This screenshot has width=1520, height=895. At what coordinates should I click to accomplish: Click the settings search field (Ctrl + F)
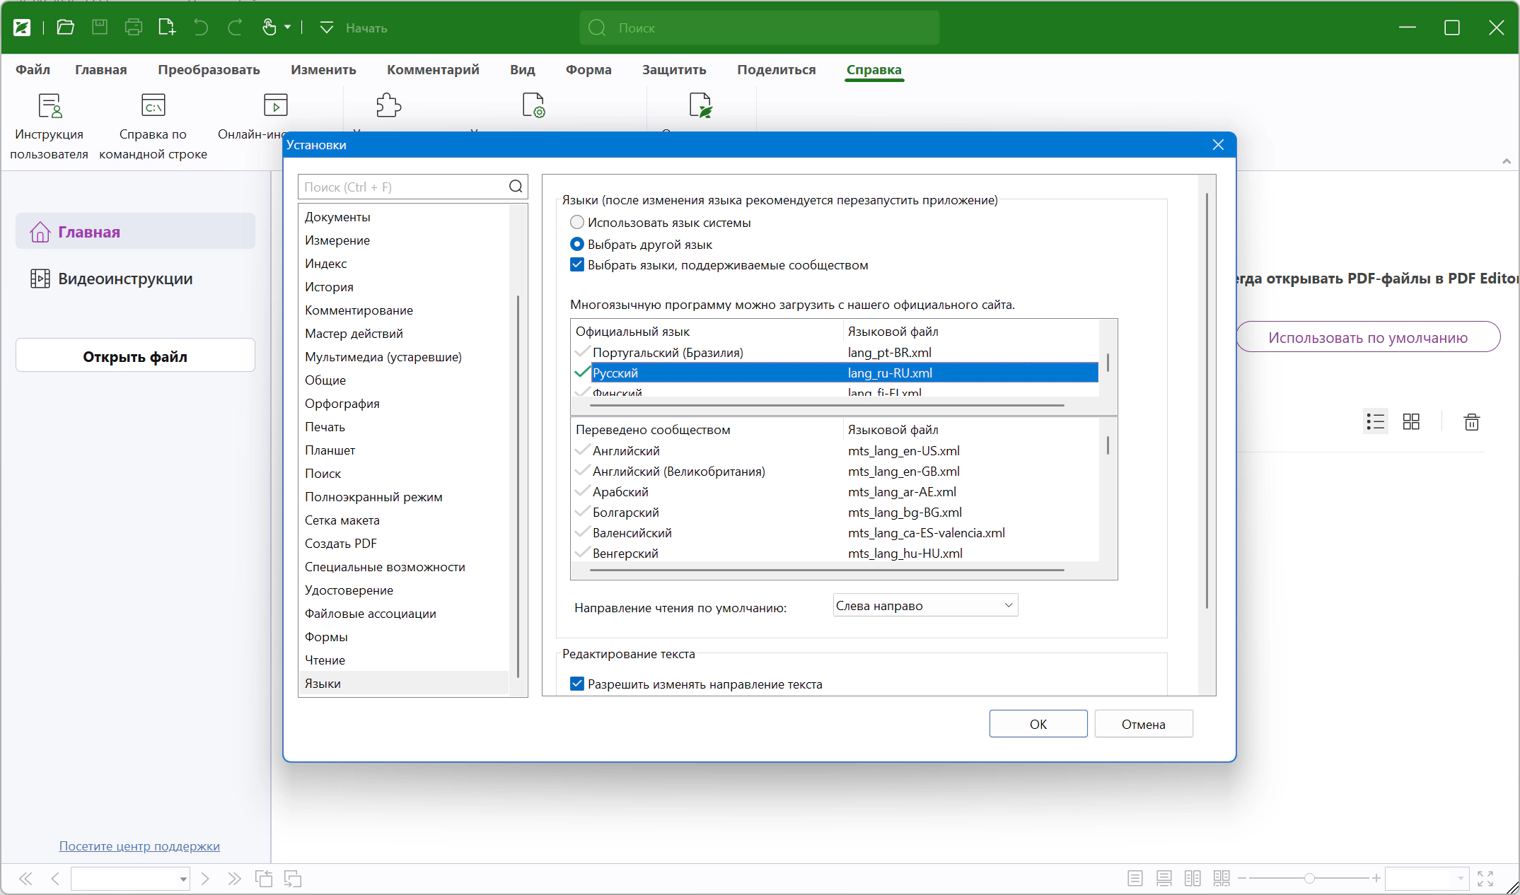[x=403, y=187]
